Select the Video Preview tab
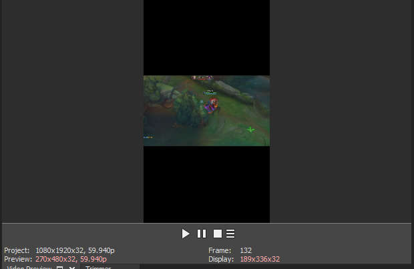Screen dimensions: 414x269 point(29,267)
